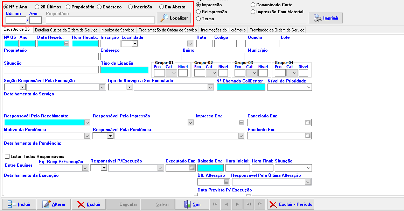Select the 20 Últimos radio option
This screenshot has height=211, width=404.
point(37,7)
